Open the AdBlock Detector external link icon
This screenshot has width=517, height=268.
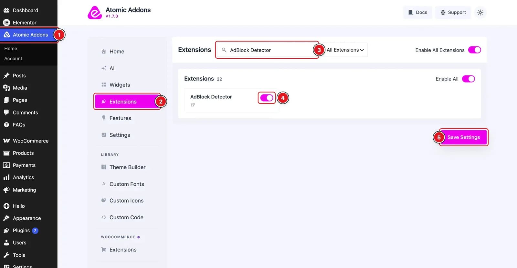click(x=193, y=105)
